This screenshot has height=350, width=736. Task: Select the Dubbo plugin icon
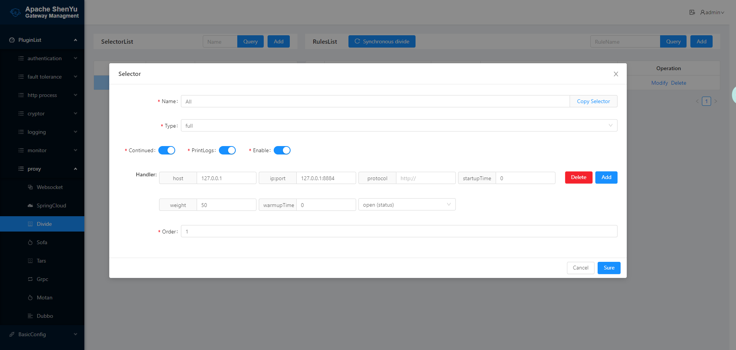pos(31,316)
